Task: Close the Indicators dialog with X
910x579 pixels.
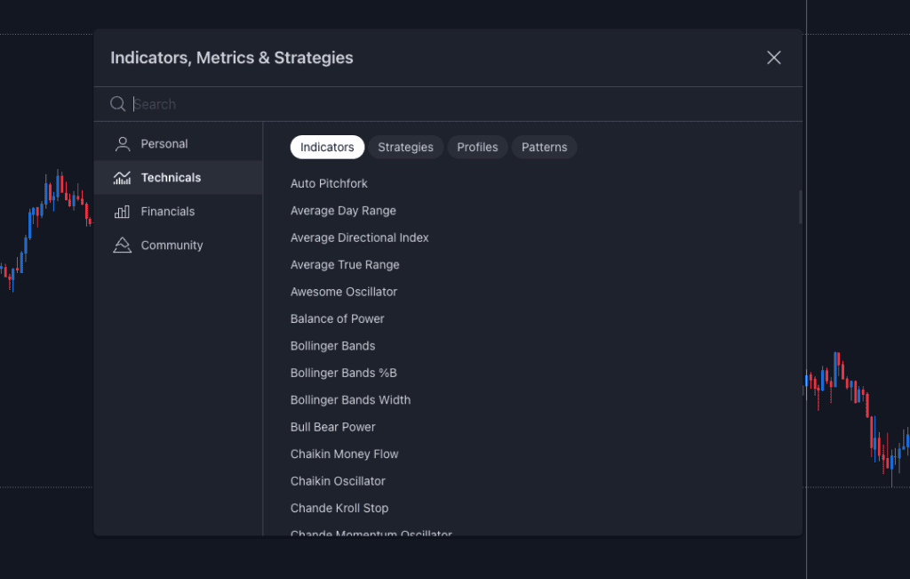Action: 773,58
